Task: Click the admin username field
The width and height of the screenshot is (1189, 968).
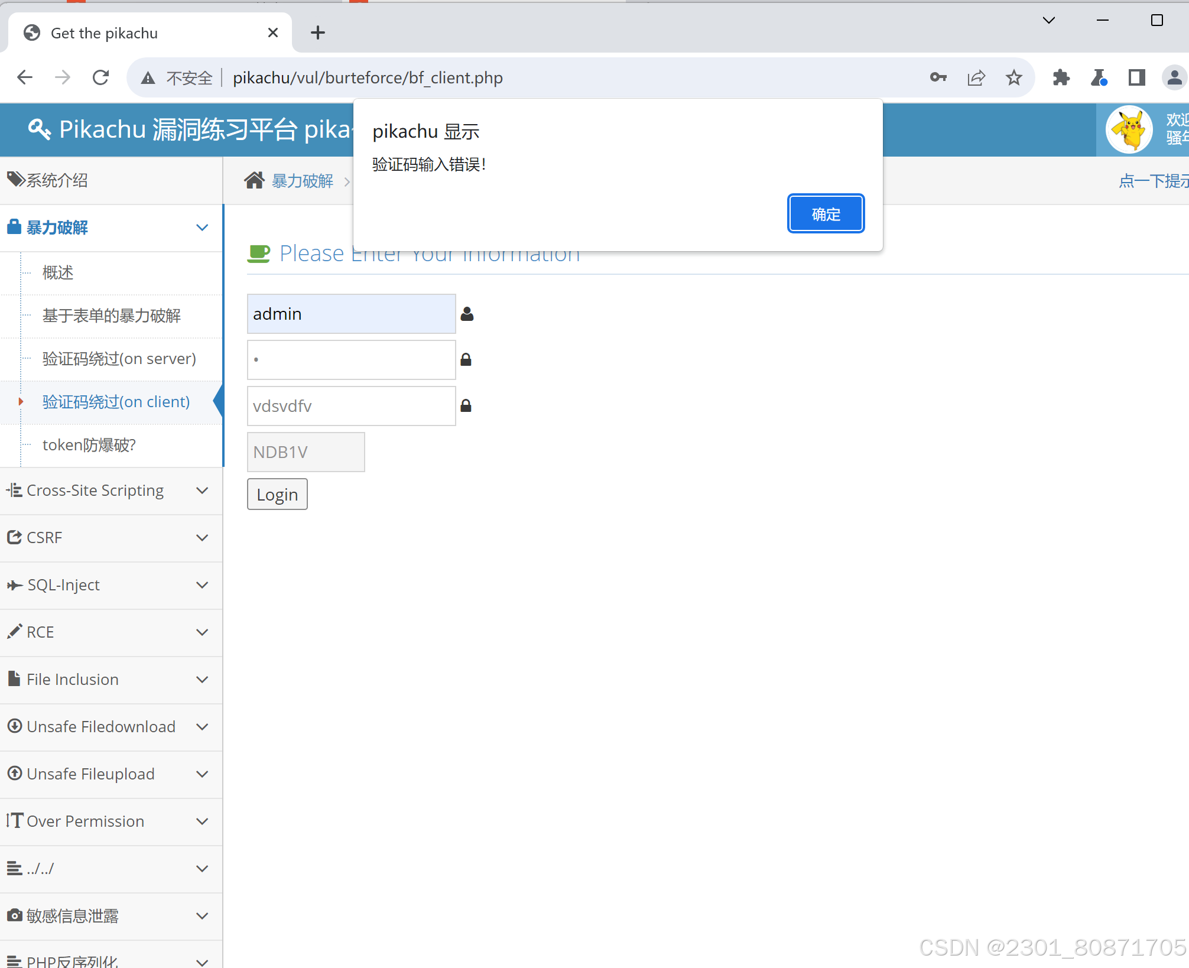Action: point(351,314)
